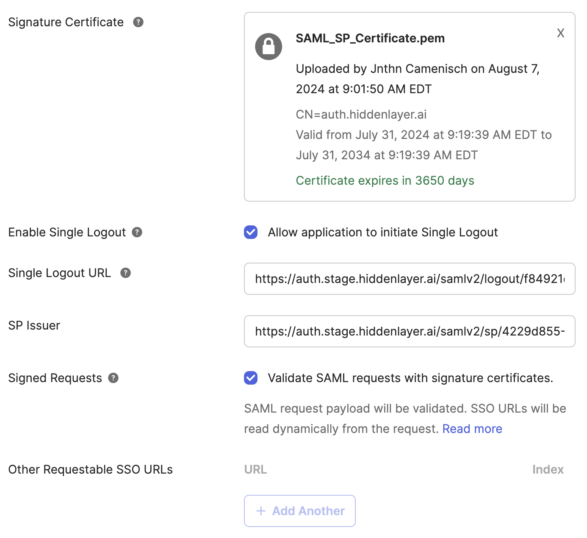587x538 pixels.
Task: Click the padlock certificate icon
Action: click(268, 46)
